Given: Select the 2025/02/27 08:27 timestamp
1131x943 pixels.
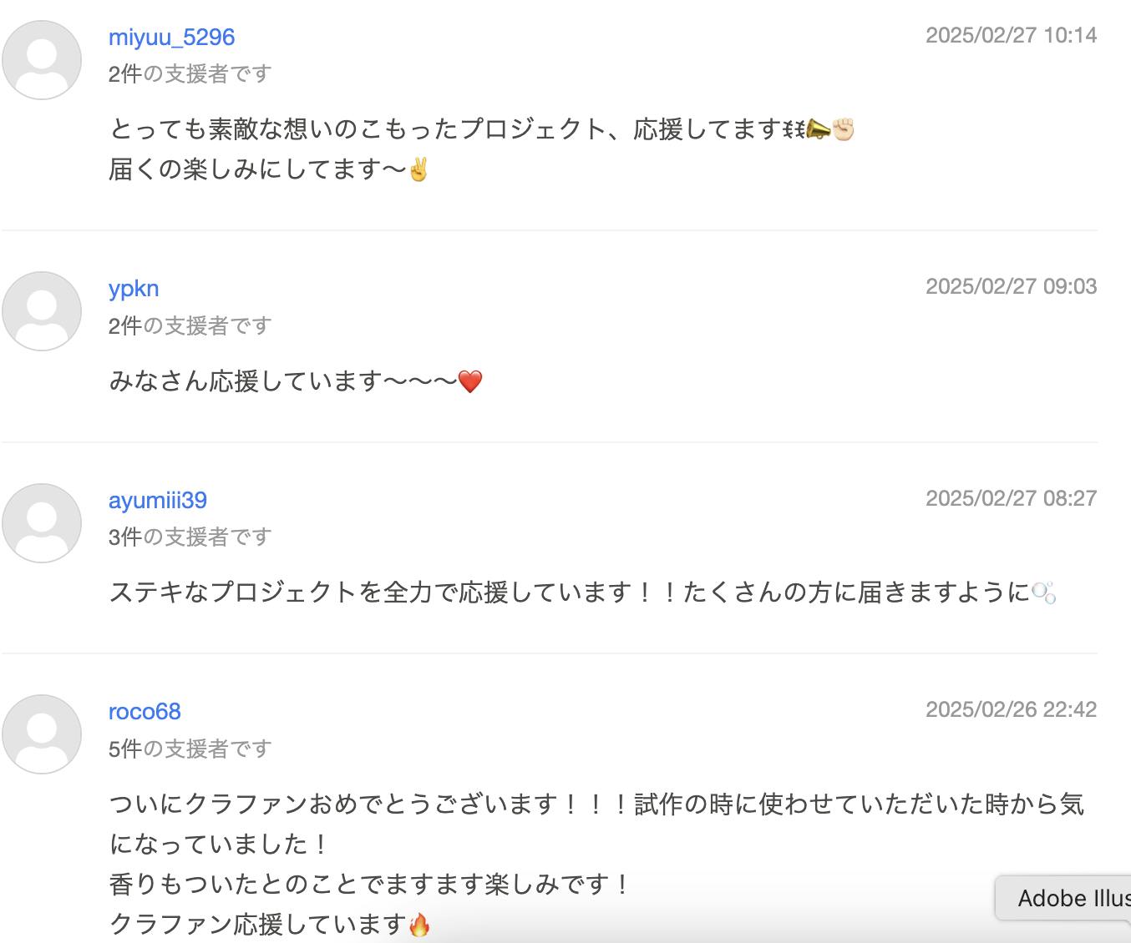Looking at the screenshot, I should 1011,498.
